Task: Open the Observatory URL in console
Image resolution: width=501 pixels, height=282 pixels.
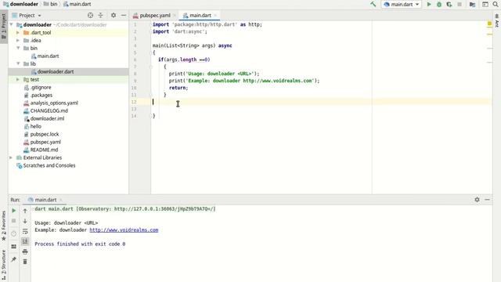Action: coord(164,209)
